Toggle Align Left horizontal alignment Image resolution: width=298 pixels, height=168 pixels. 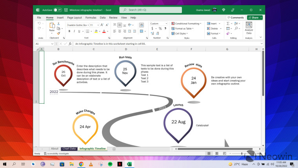(x=114, y=31)
